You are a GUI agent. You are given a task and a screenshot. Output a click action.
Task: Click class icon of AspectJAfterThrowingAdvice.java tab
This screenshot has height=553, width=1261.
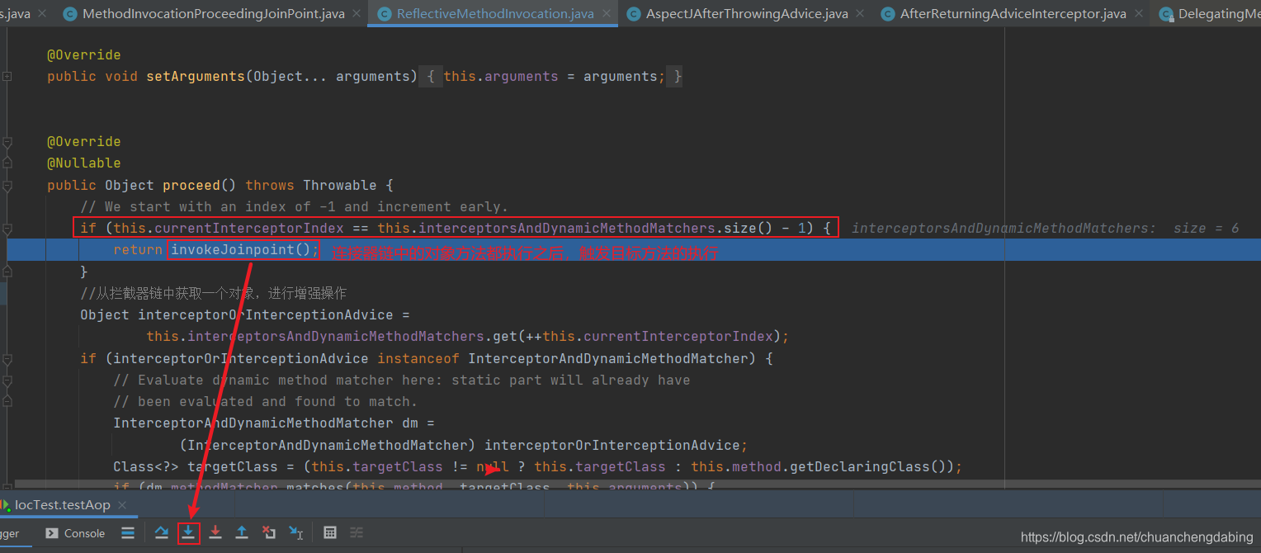pos(633,14)
